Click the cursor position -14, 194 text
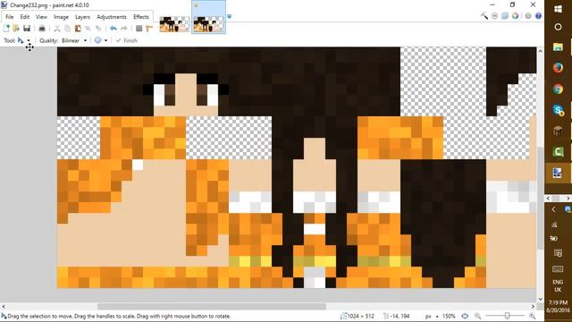The width and height of the screenshot is (572, 322). pyautogui.click(x=400, y=316)
